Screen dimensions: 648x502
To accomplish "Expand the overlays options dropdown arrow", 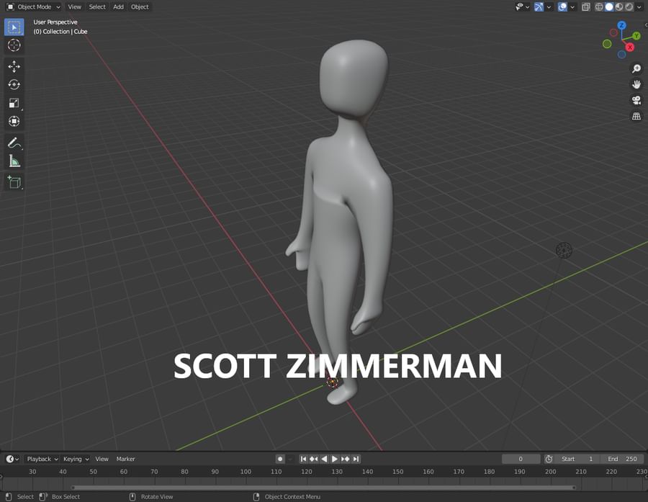I will [x=572, y=7].
